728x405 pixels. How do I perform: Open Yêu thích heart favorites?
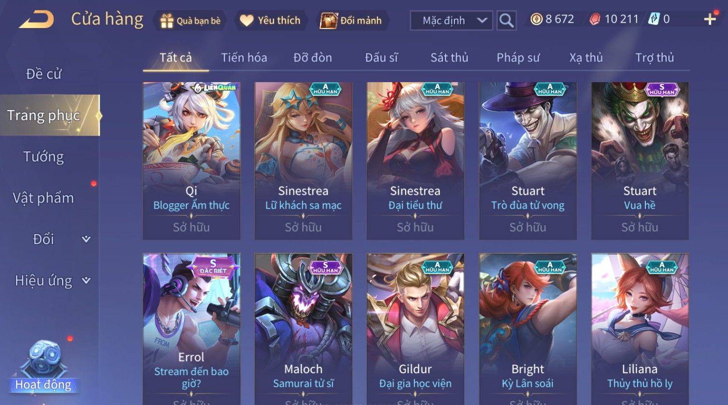pos(247,21)
